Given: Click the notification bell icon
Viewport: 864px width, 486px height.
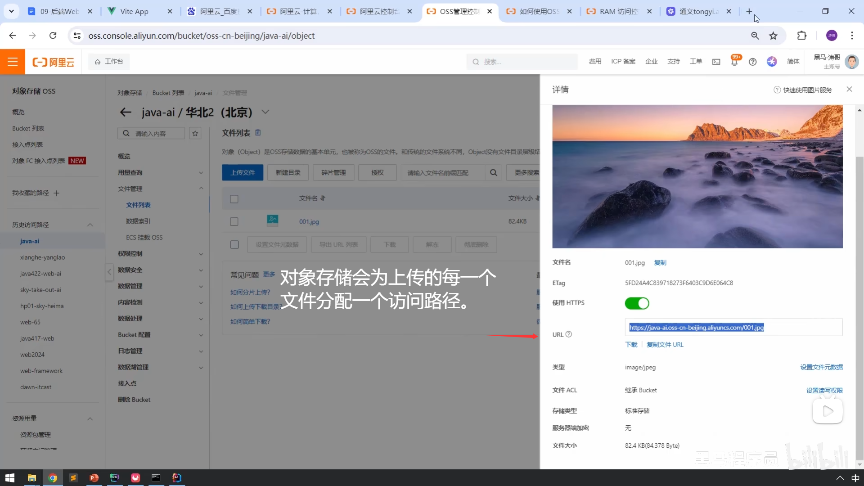Looking at the screenshot, I should pyautogui.click(x=734, y=62).
